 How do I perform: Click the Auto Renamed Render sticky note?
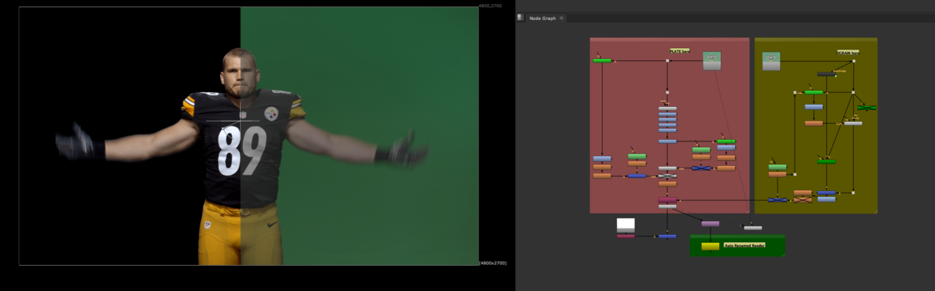point(744,245)
